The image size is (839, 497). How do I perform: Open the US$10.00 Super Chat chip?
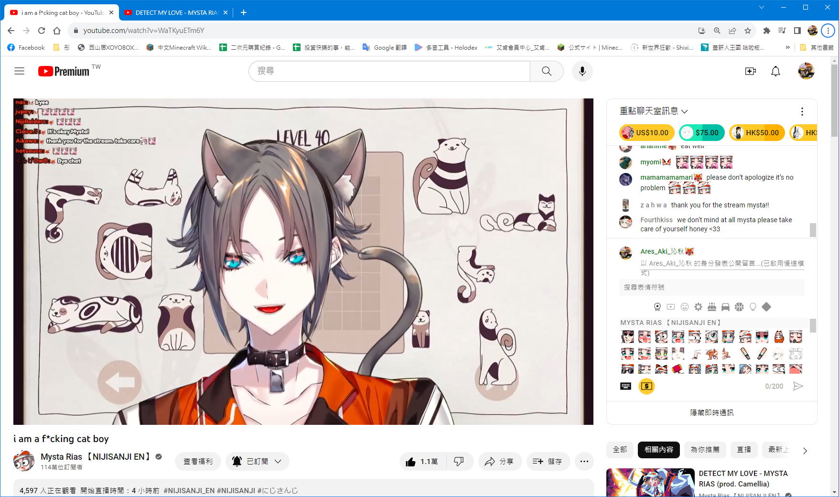click(647, 133)
